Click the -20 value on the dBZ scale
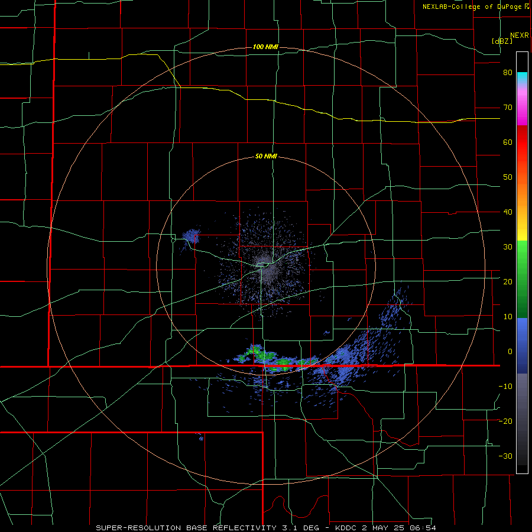532x532 pixels. pyautogui.click(x=505, y=421)
